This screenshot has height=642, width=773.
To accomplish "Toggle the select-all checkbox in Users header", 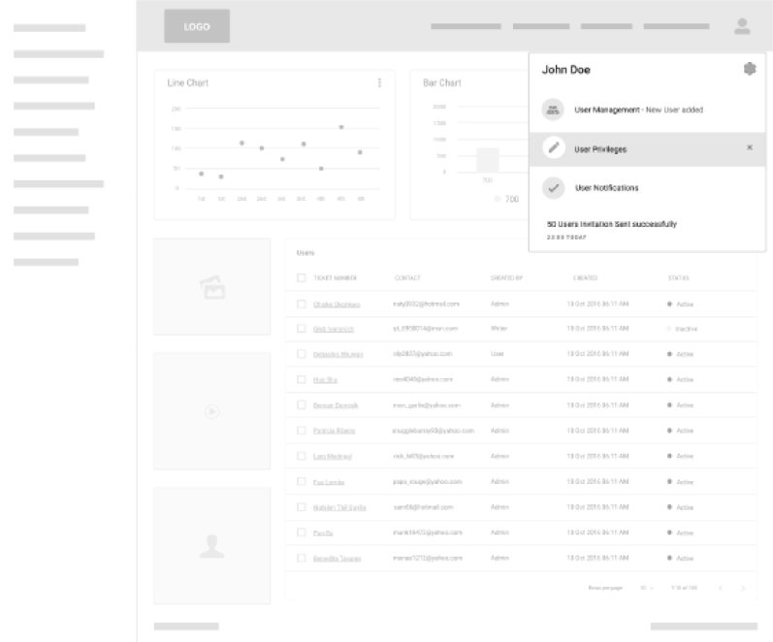I will [302, 278].
